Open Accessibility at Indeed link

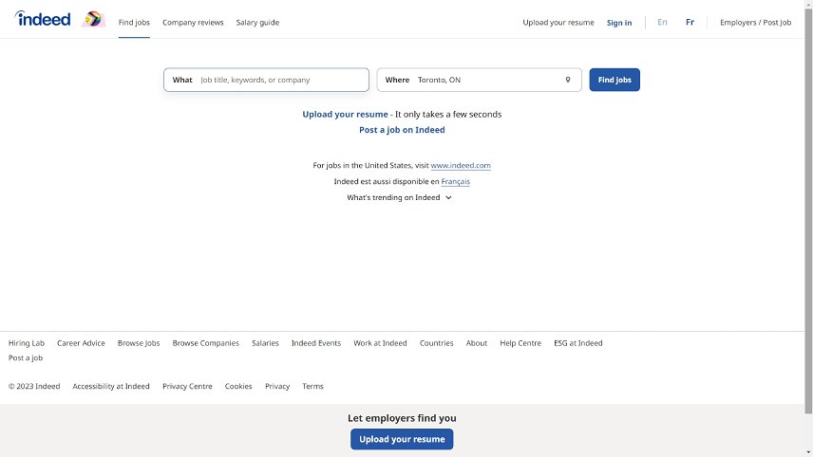pyautogui.click(x=111, y=387)
